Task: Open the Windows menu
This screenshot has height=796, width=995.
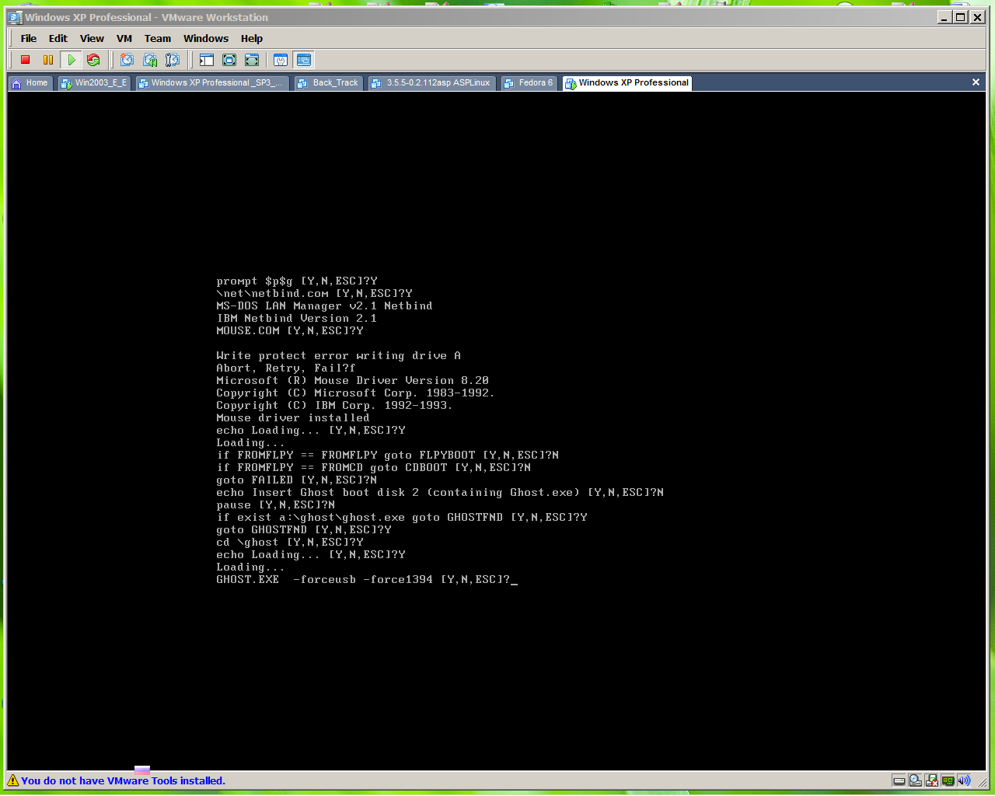Action: (206, 38)
